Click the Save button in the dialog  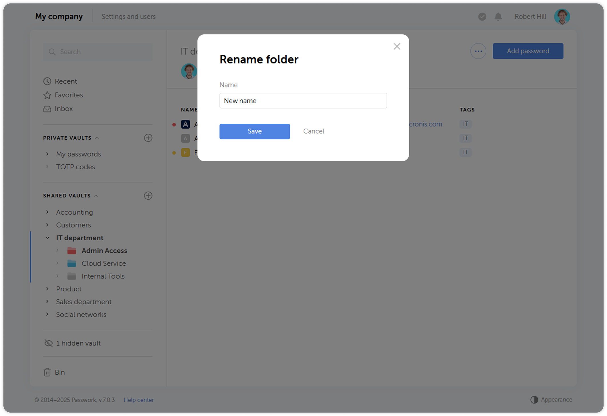pos(254,131)
